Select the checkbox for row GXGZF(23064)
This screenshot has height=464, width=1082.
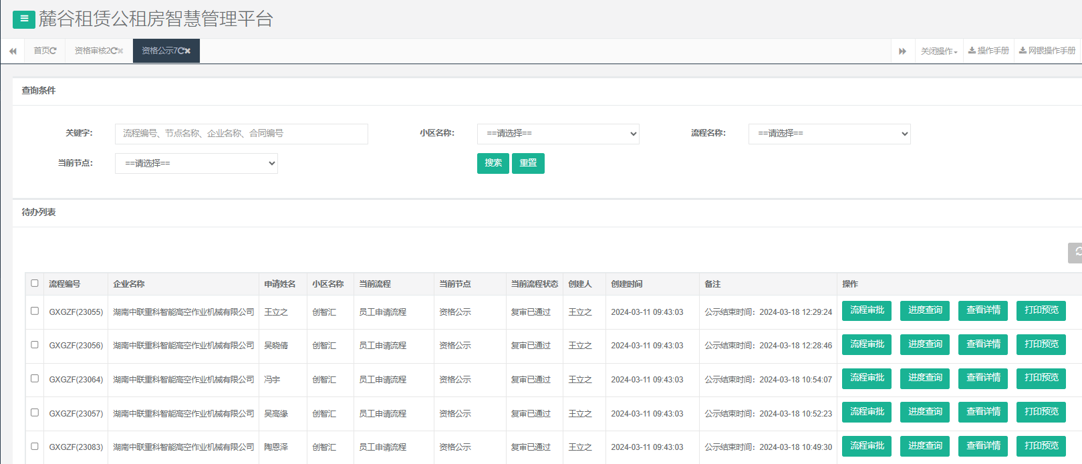pyautogui.click(x=35, y=378)
